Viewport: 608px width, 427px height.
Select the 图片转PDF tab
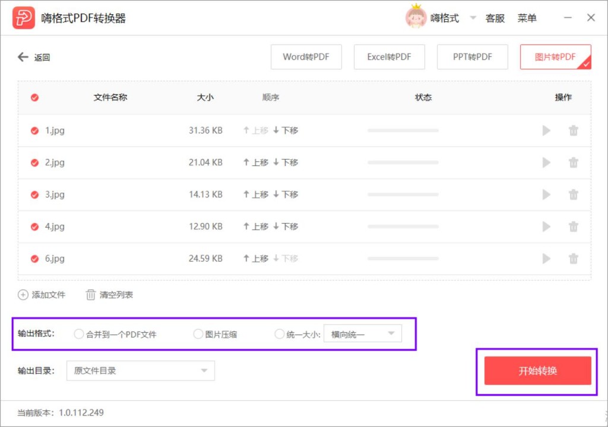coord(556,57)
